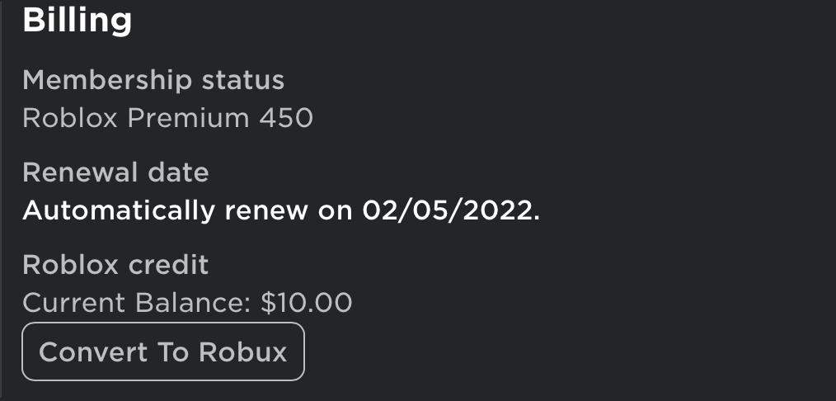Click the Roblox credit label

click(115, 265)
